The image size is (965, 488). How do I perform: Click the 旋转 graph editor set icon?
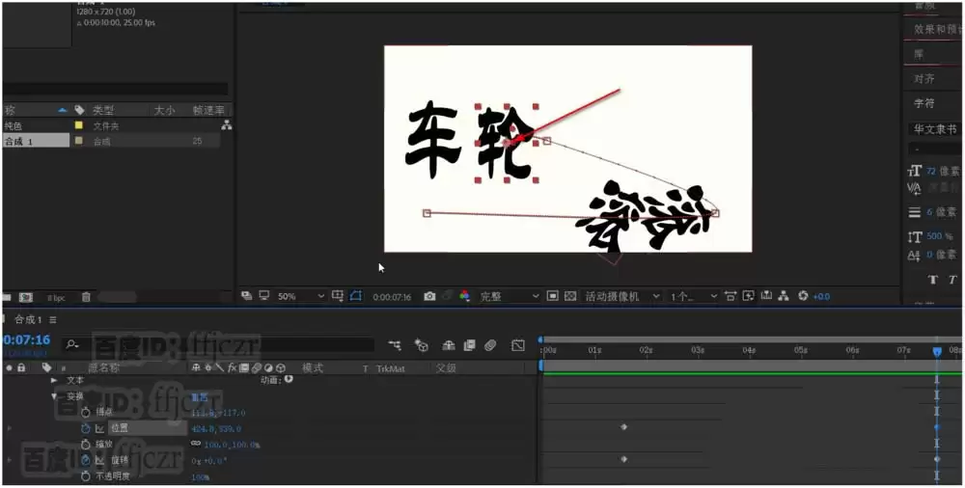[x=100, y=460]
